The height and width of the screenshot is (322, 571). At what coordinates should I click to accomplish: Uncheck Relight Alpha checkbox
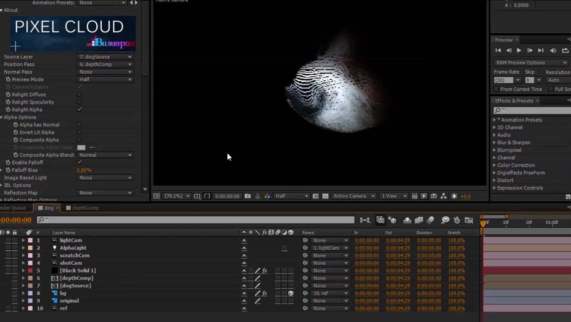tap(79, 110)
